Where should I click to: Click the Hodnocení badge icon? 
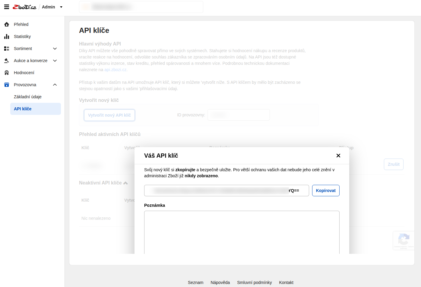coord(7,73)
